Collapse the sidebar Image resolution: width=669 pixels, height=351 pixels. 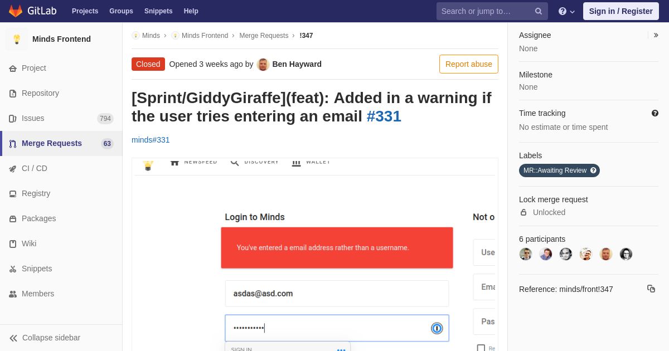(61, 338)
